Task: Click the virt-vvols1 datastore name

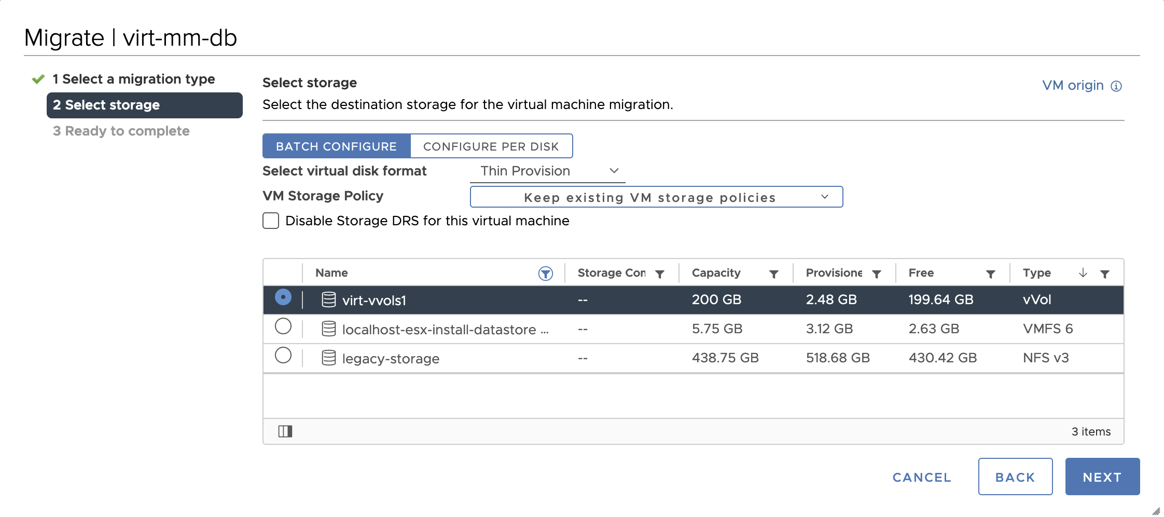Action: (x=374, y=300)
